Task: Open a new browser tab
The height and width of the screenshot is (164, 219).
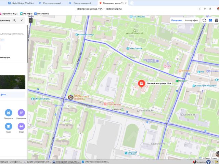Action: (x=132, y=3)
